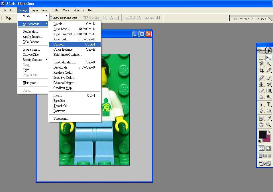Choose Histogram from Image menu
The image size is (273, 192).
33,83
